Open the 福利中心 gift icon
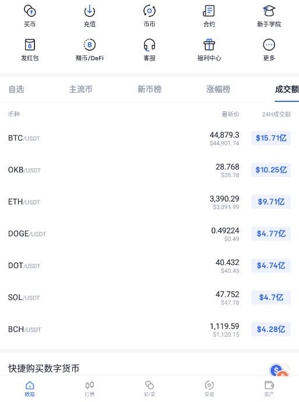The width and height of the screenshot is (299, 402). 209,45
